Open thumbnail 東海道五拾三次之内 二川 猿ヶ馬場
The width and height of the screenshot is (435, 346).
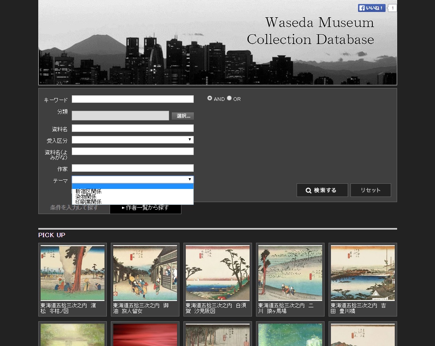[x=290, y=273]
